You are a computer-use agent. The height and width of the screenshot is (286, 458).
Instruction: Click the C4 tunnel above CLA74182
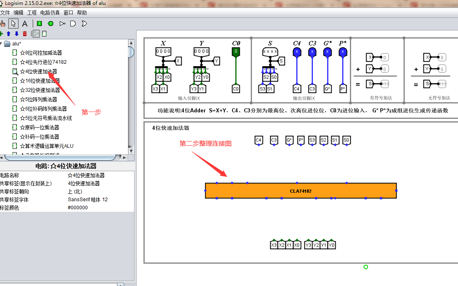click(258, 140)
